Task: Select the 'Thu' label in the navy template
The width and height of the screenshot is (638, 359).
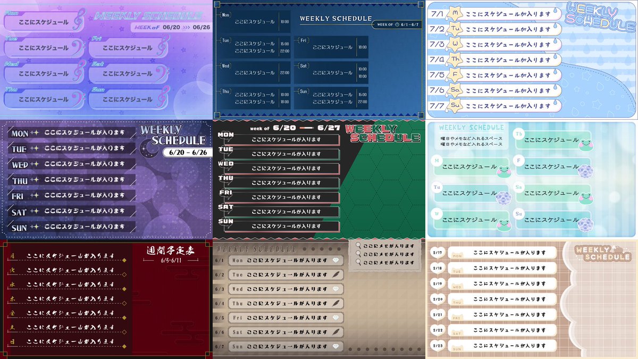Action: pyautogui.click(x=226, y=91)
